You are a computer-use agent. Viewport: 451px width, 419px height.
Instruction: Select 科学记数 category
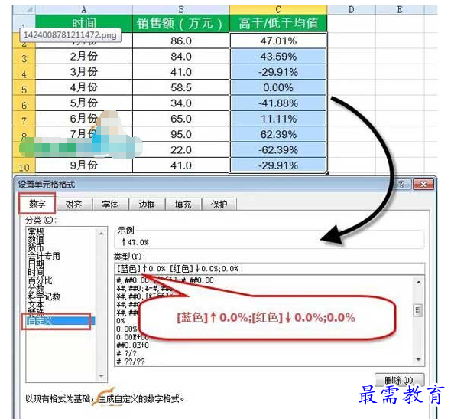(x=44, y=296)
